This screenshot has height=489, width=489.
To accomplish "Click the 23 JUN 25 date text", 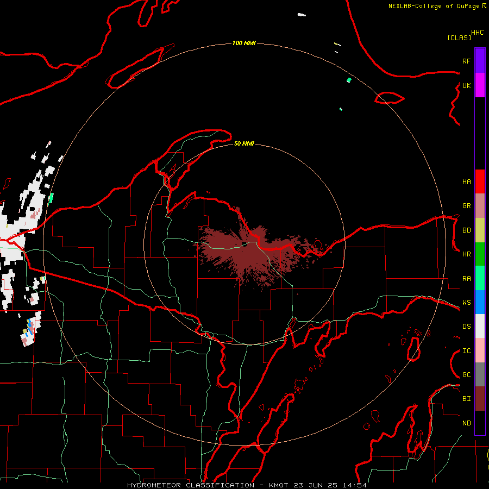I will (x=315, y=485).
